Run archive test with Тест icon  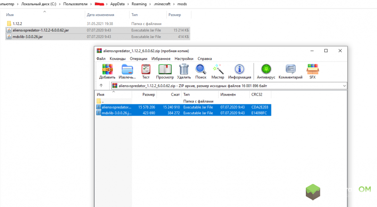[x=146, y=71]
